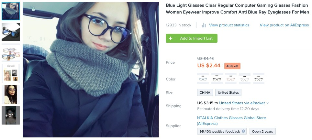Click the plus icon on Add to Import List

pos(171,38)
